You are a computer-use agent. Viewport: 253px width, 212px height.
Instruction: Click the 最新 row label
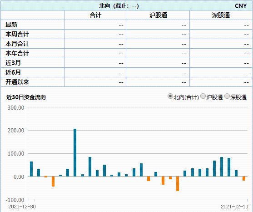pyautogui.click(x=11, y=25)
